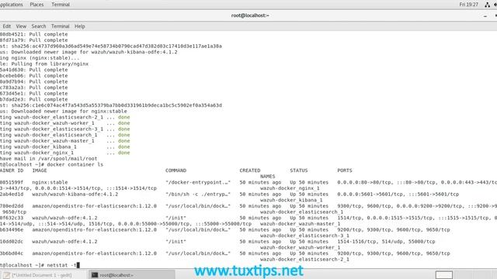The image size is (497, 279).
Task: Open the Search menu of the terminal
Action: [39, 26]
